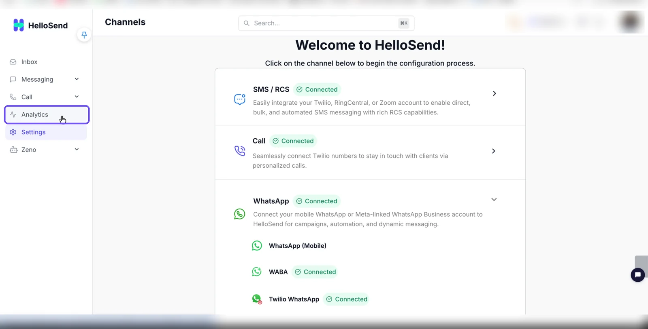Image resolution: width=648 pixels, height=329 pixels.
Task: Click the Twilio WhatsApp icon
Action: (x=257, y=299)
